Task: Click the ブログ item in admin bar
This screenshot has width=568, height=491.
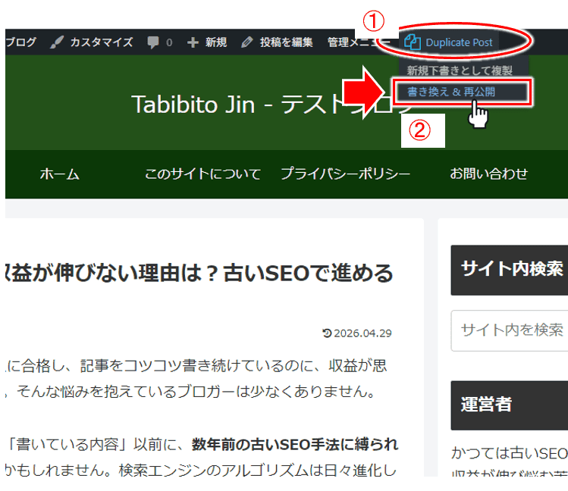Action: point(20,42)
